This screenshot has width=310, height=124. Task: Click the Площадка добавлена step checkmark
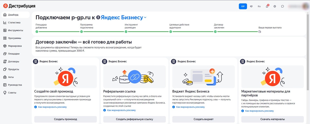(37, 32)
